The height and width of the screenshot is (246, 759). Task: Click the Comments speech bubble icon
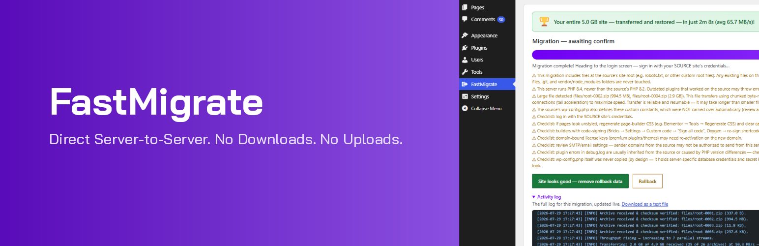coord(465,19)
